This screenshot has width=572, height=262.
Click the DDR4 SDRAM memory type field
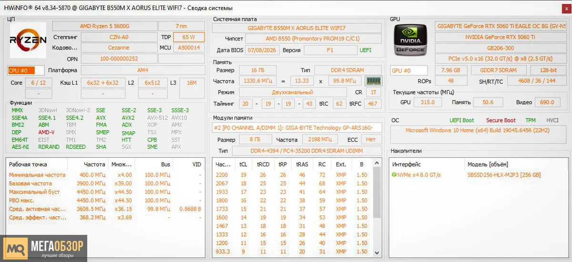(348, 70)
